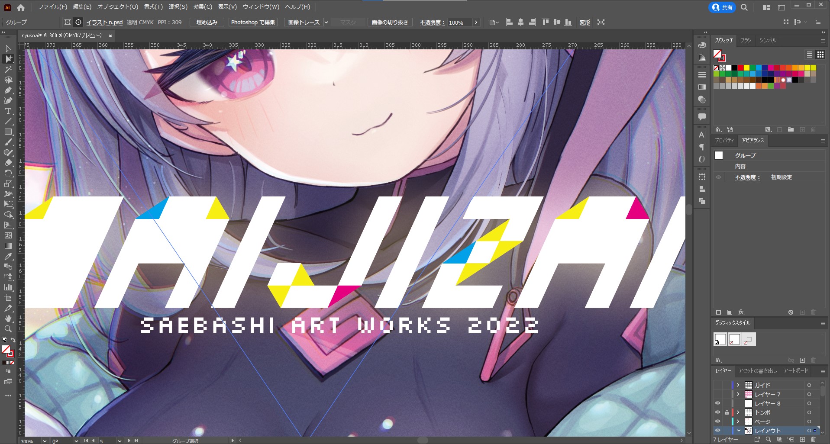The image size is (830, 444).
Task: Hide the レイアウト layer visibility eye
Action: click(x=717, y=431)
